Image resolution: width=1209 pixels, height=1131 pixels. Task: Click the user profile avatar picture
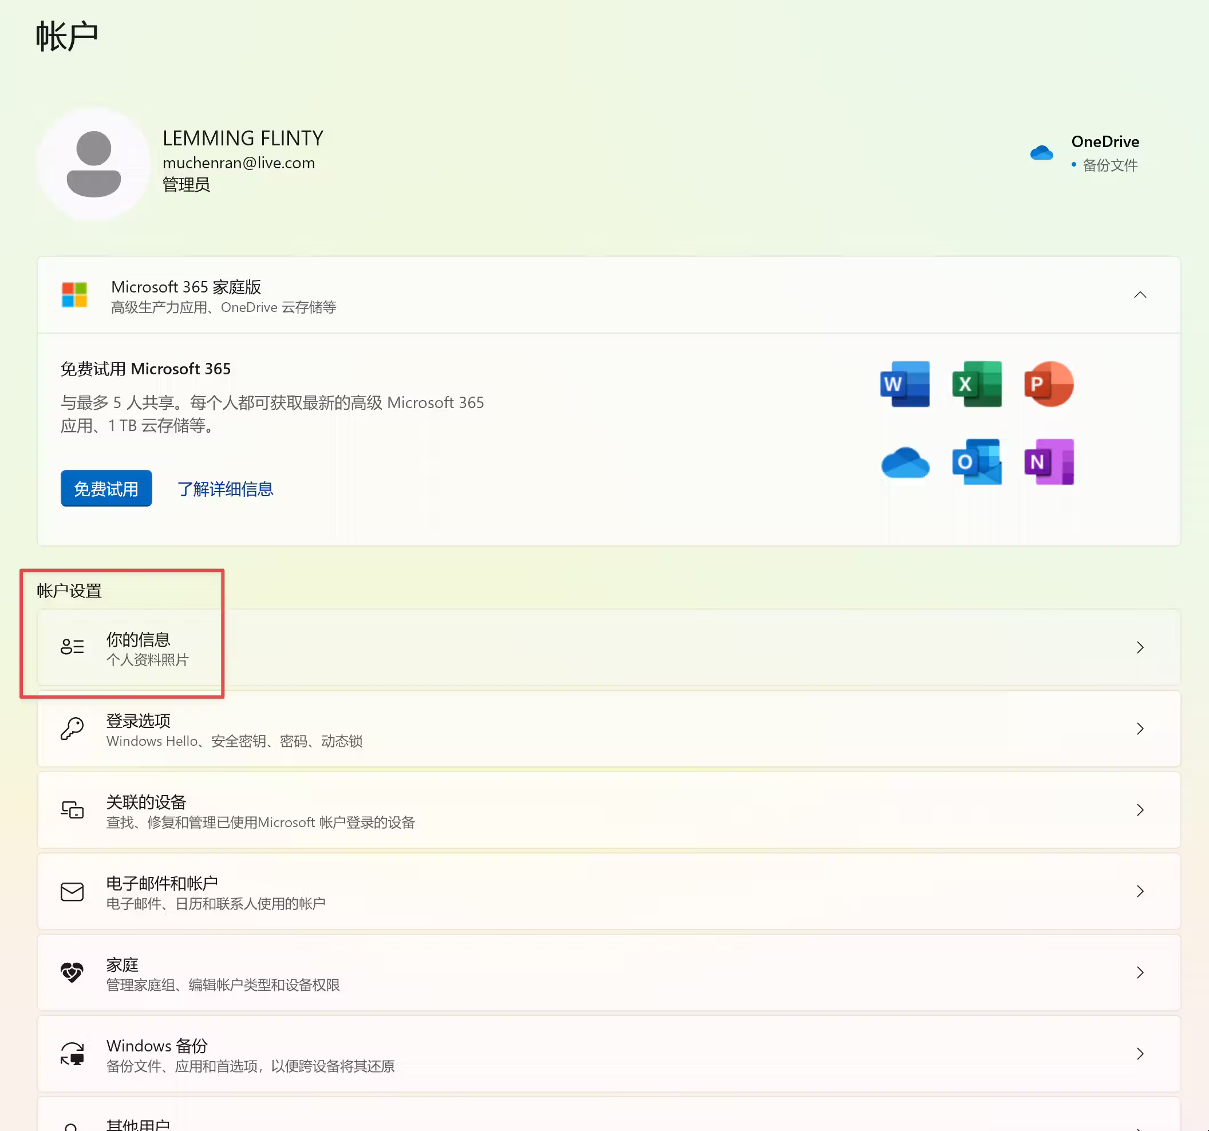point(94,164)
